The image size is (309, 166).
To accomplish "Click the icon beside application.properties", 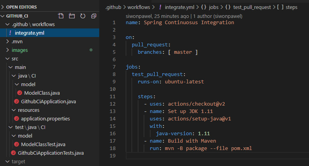I will [16, 118].
